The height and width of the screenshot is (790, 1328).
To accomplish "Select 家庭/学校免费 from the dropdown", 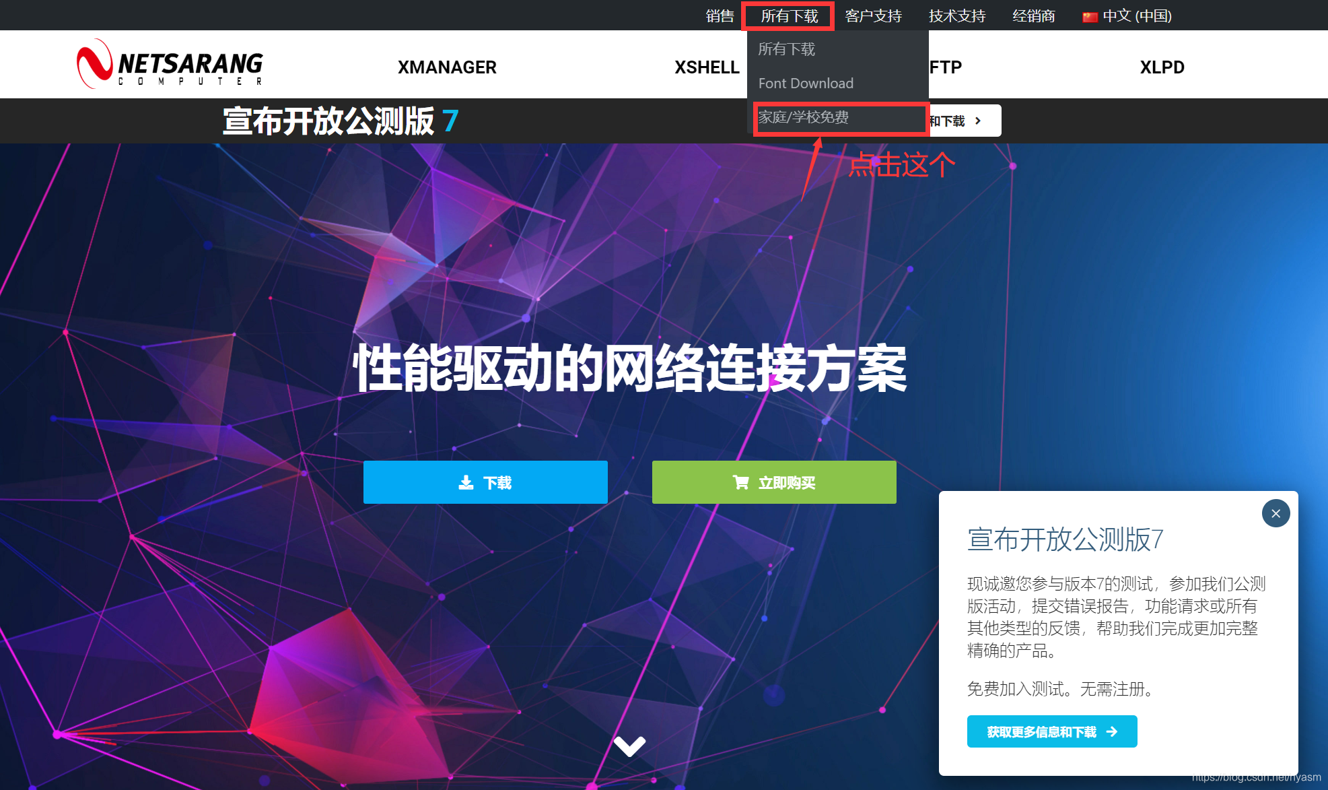I will coord(802,118).
